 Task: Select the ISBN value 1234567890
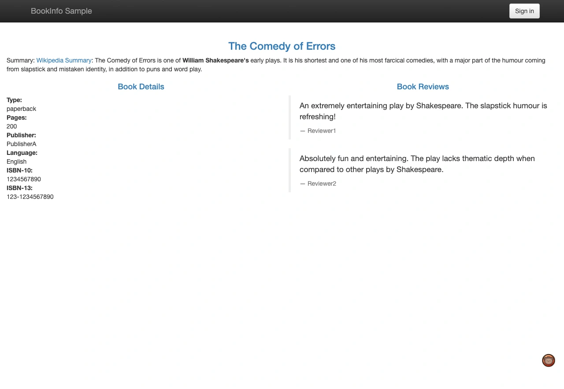[24, 179]
